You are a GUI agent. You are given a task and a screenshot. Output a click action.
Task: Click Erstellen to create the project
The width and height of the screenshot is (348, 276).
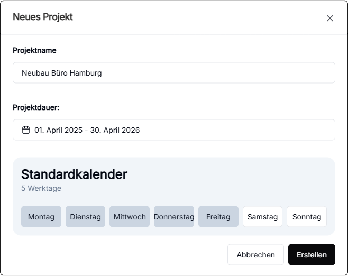[312, 254]
